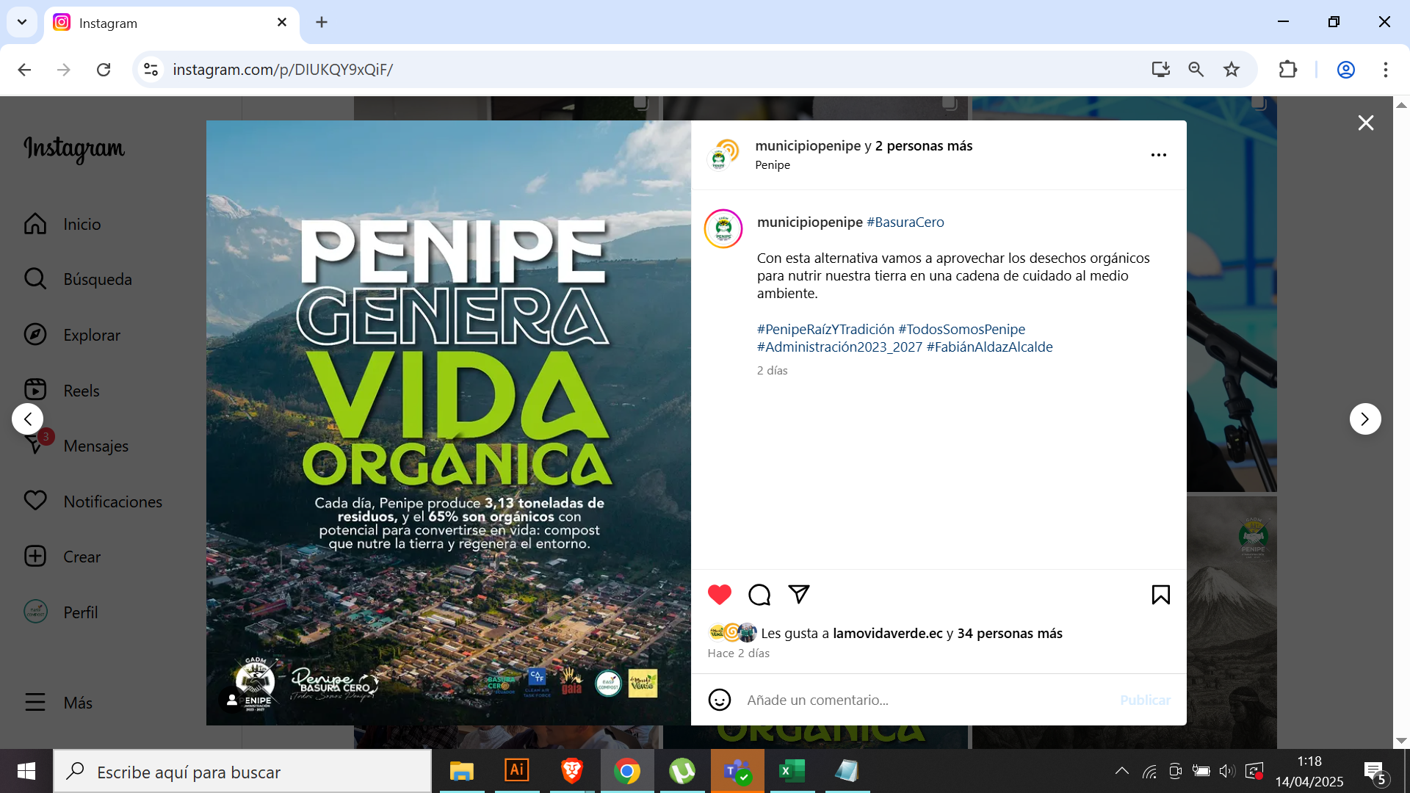The height and width of the screenshot is (793, 1410).
Task: Open the extensions puzzle icon
Action: 1288,70
